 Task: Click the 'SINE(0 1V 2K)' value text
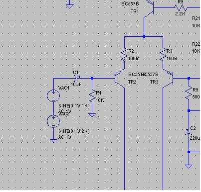coord(74,131)
